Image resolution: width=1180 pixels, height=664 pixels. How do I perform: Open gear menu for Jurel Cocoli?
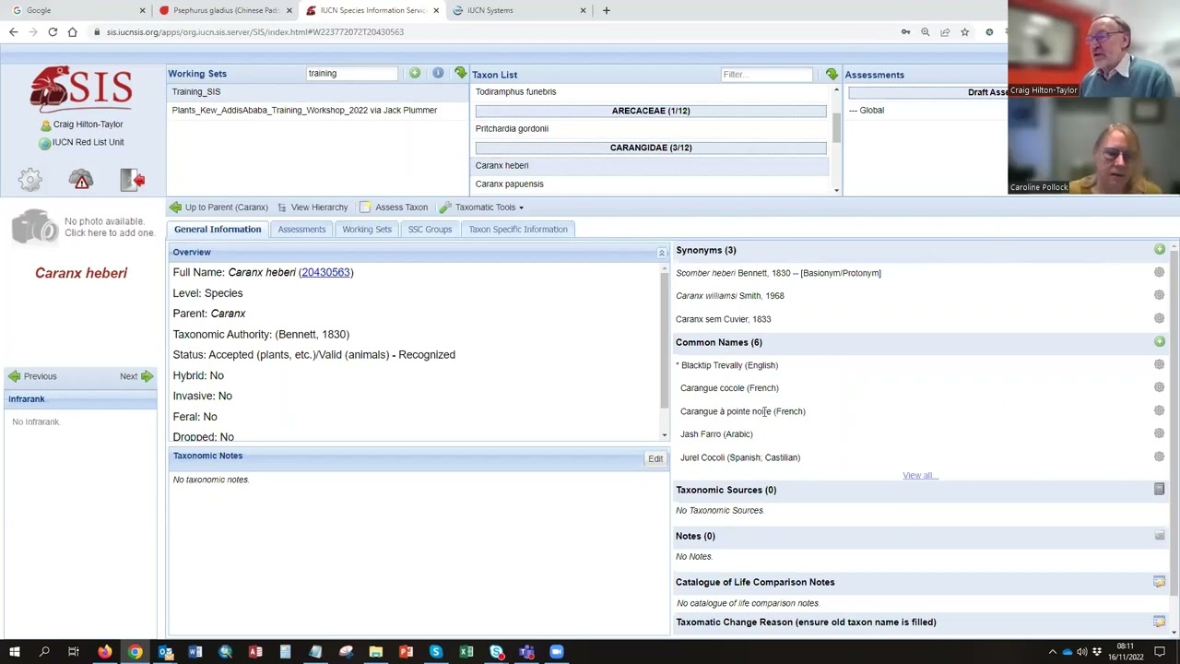click(1159, 457)
